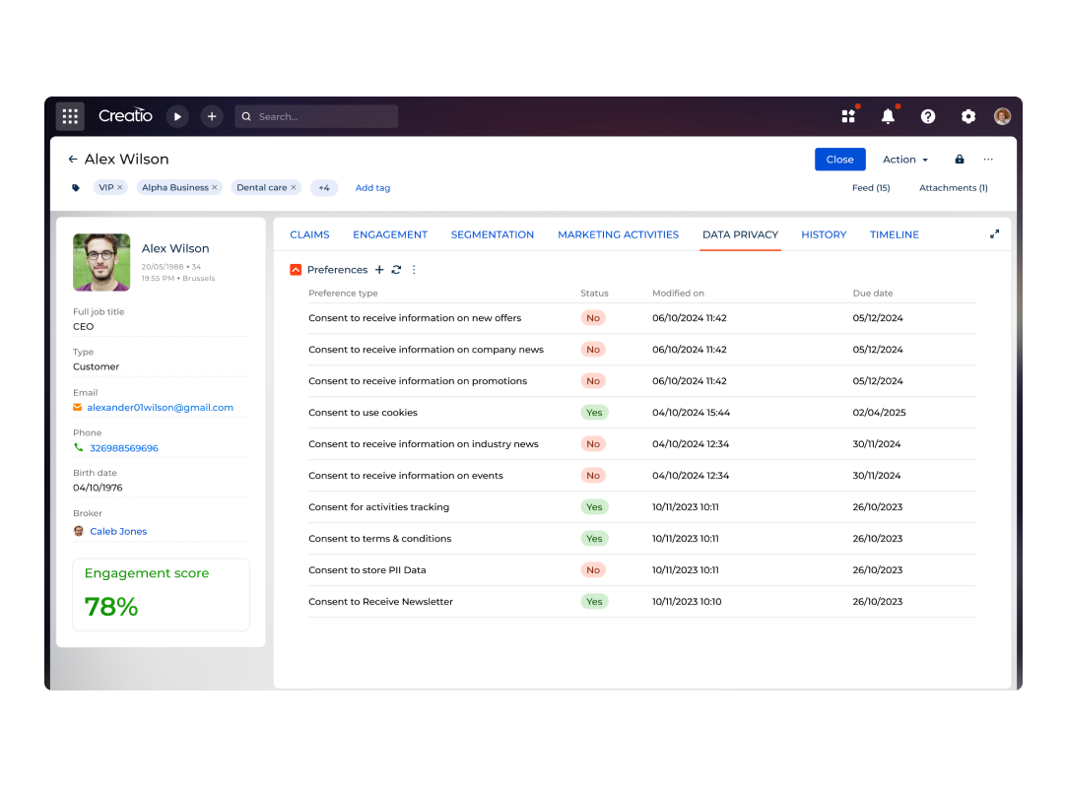Click the lock icon beside Action
The height and width of the screenshot is (788, 1066).
(960, 160)
